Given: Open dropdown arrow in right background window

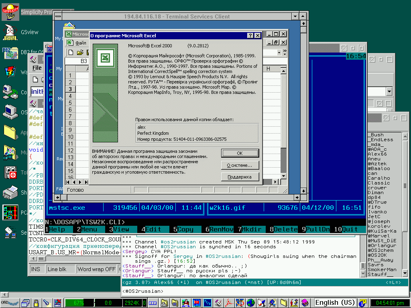Looking at the screenshot, I should click(389, 92).
